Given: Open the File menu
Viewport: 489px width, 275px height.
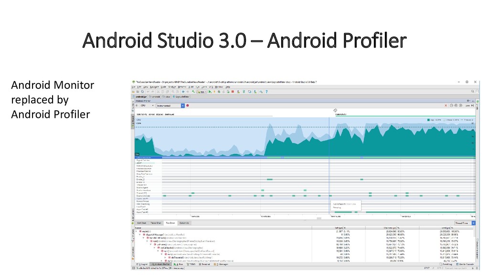Looking at the screenshot, I should click(134, 87).
